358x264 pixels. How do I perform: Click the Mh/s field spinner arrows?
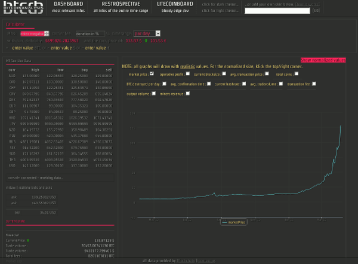coord(47,33)
